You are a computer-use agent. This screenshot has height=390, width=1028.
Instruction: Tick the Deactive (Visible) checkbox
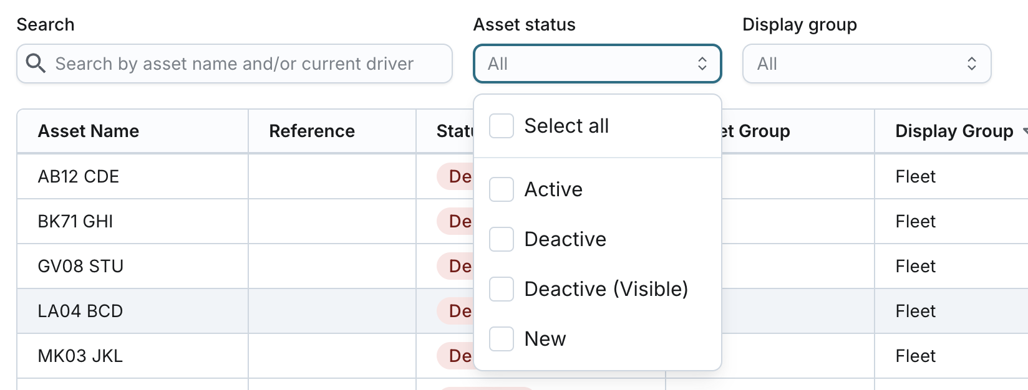502,289
